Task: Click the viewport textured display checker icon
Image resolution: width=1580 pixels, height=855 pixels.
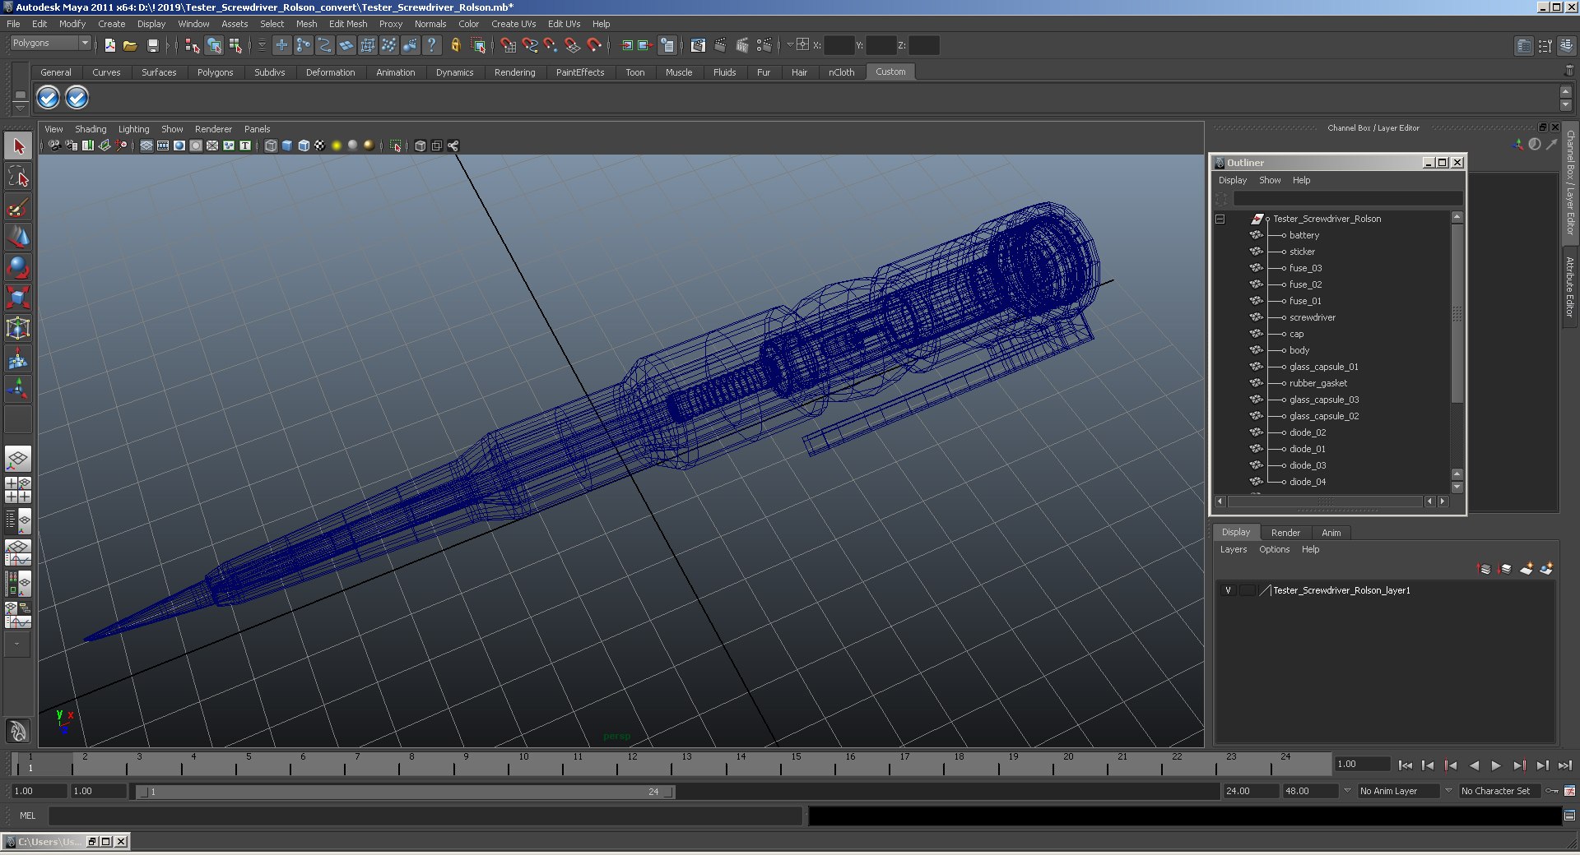Action: pos(320,146)
